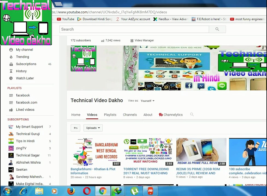
Task: Click the SUBSCRIPTIONS section heading
Action: pyautogui.click(x=18, y=120)
